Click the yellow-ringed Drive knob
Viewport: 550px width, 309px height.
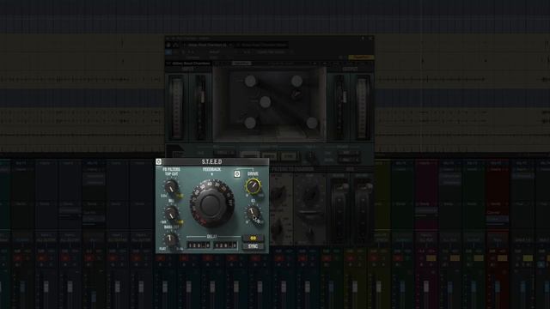(x=253, y=186)
